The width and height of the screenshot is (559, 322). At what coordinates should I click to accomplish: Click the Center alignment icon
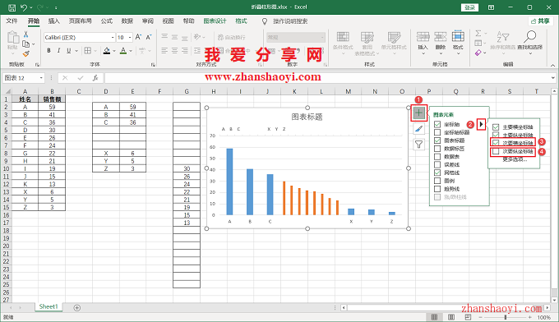174,51
